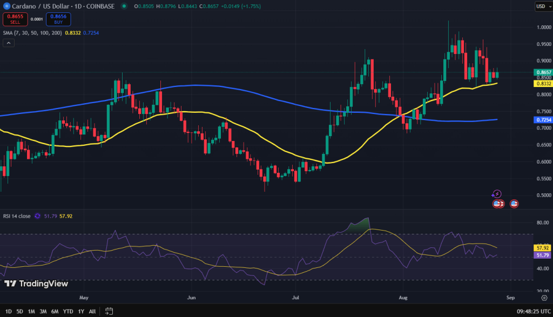
Task: Click the 0.8656 BUY button
Action: pos(58,19)
